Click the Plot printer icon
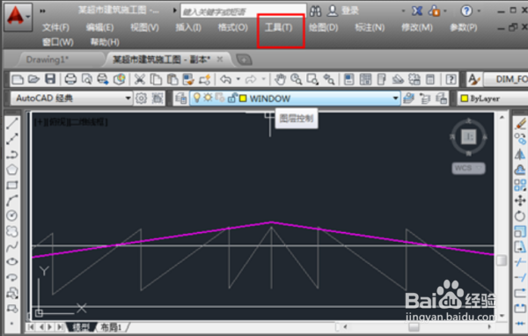Image resolution: width=528 pixels, height=336 pixels. 70,79
